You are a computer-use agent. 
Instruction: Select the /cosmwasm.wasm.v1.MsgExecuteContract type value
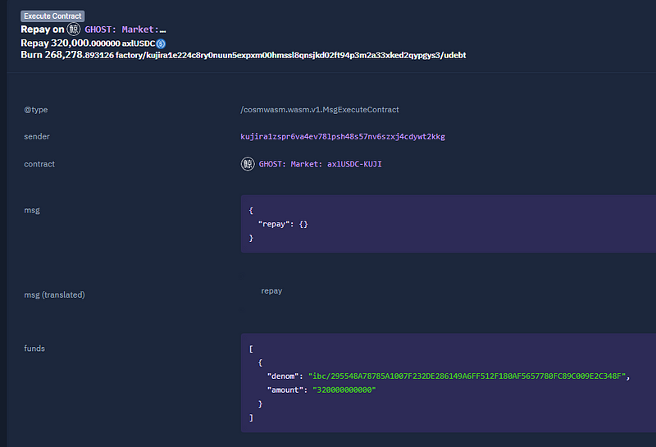320,110
